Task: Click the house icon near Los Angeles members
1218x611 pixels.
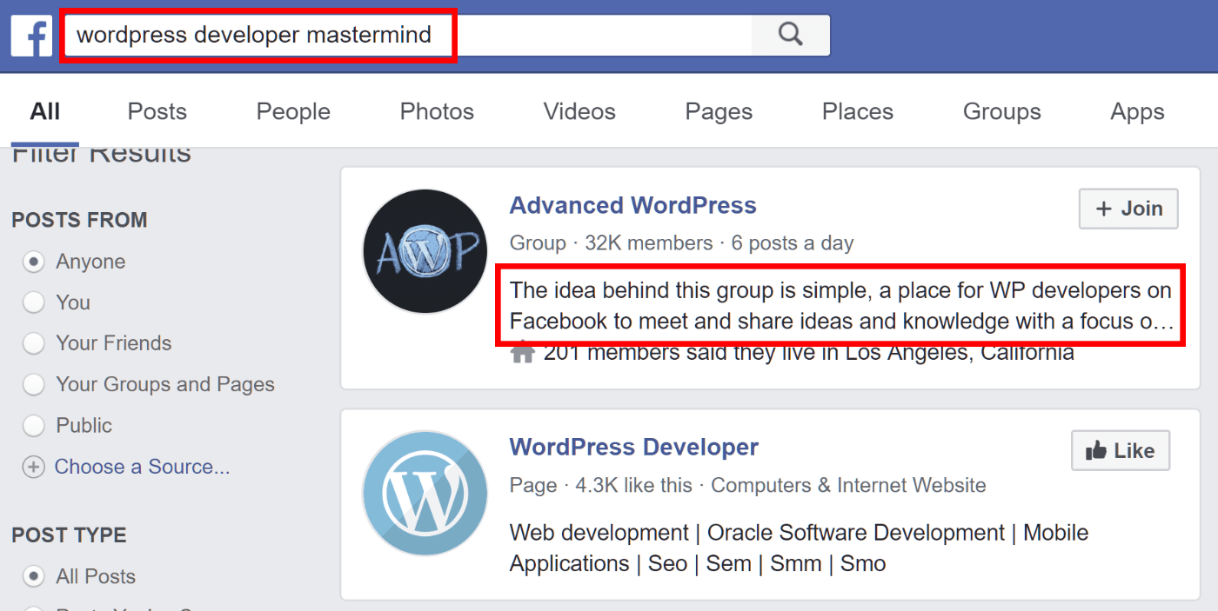Action: click(522, 354)
